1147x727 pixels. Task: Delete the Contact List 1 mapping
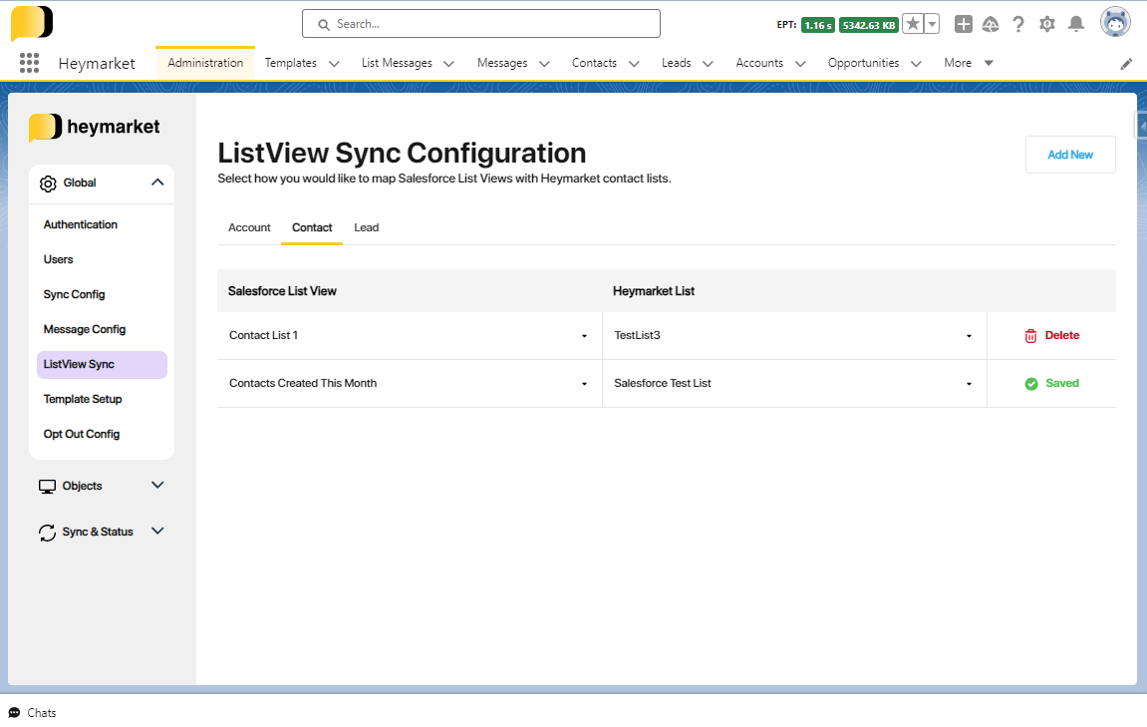1052,335
